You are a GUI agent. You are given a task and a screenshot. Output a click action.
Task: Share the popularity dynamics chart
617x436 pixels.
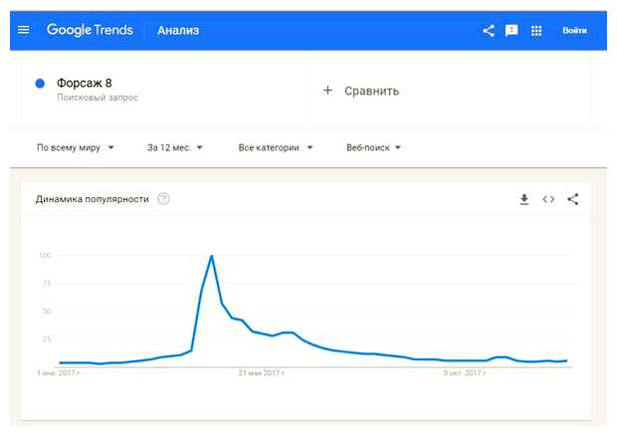point(572,199)
